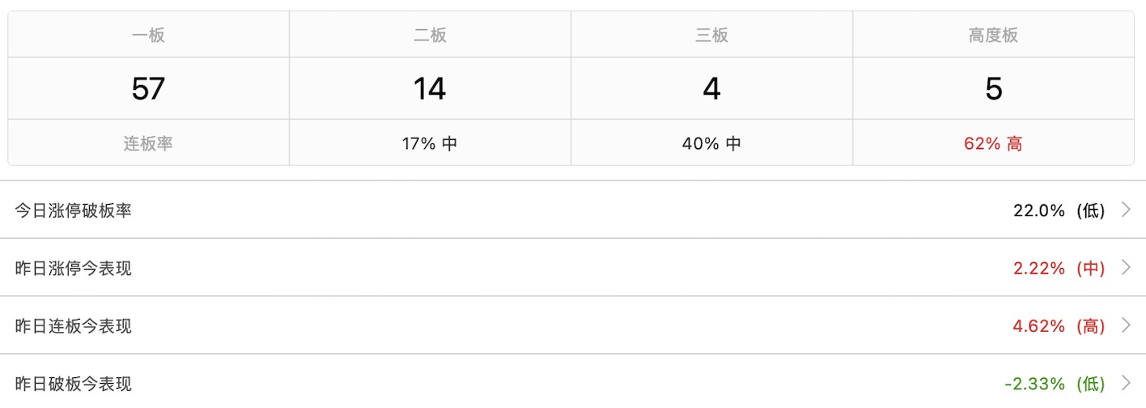Click the green -2.33% (低) value
The width and height of the screenshot is (1146, 408).
coord(1055,384)
